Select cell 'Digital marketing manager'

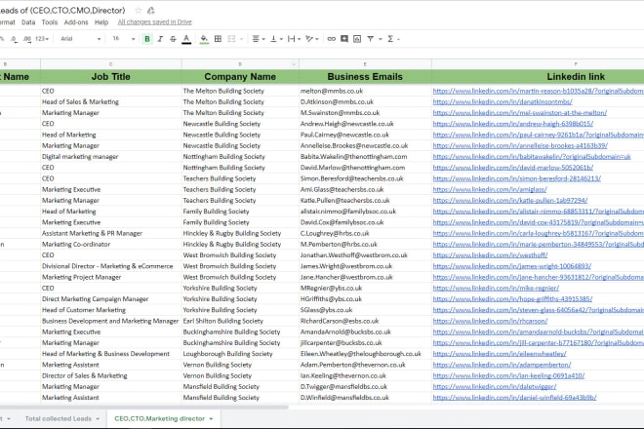111,157
